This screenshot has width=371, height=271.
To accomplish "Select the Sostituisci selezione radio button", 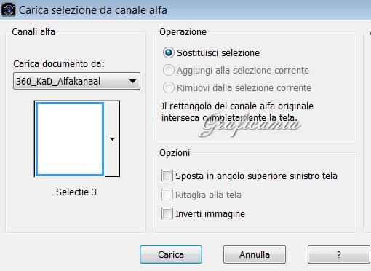I will click(169, 52).
